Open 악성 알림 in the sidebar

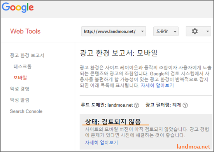coord(19,100)
